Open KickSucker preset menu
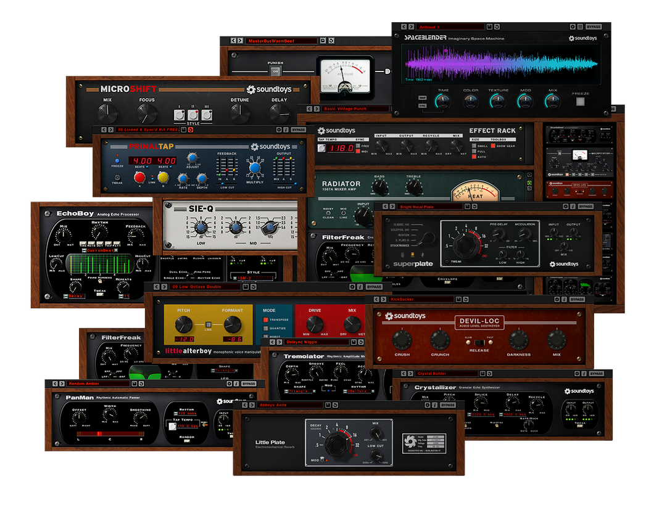The width and height of the screenshot is (654, 505). tap(421, 299)
